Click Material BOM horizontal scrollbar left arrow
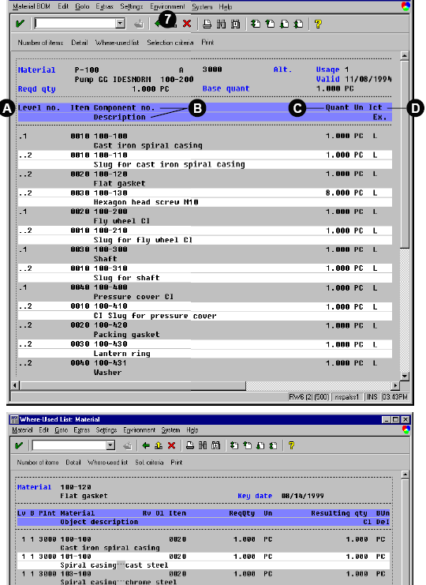Viewport: 426px width, 585px height. coord(15,385)
